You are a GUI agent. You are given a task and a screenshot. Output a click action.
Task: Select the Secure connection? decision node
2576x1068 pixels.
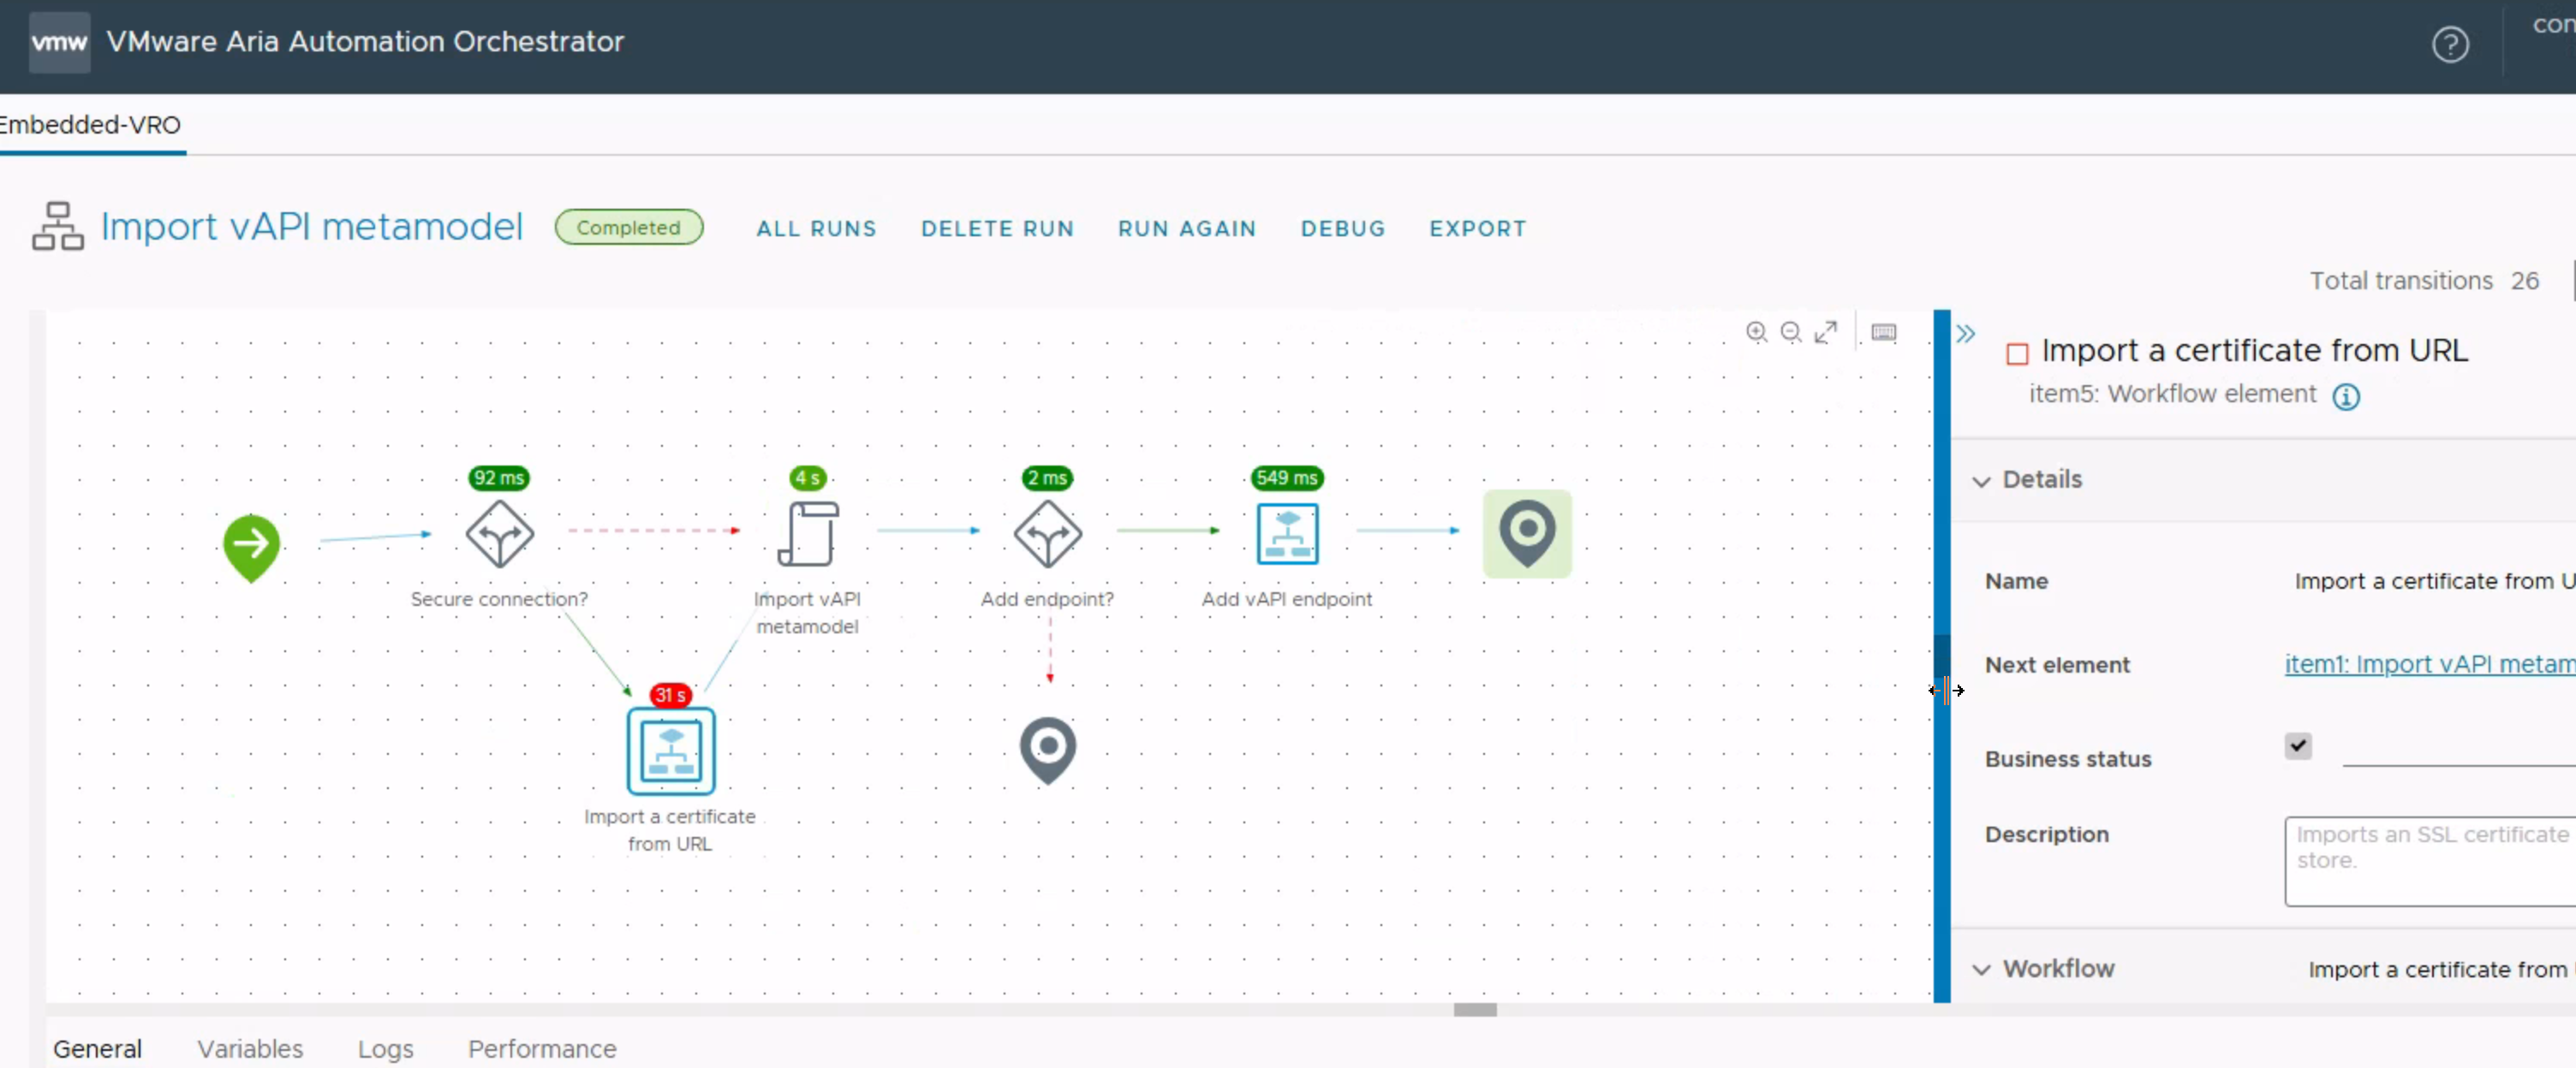pyautogui.click(x=499, y=533)
